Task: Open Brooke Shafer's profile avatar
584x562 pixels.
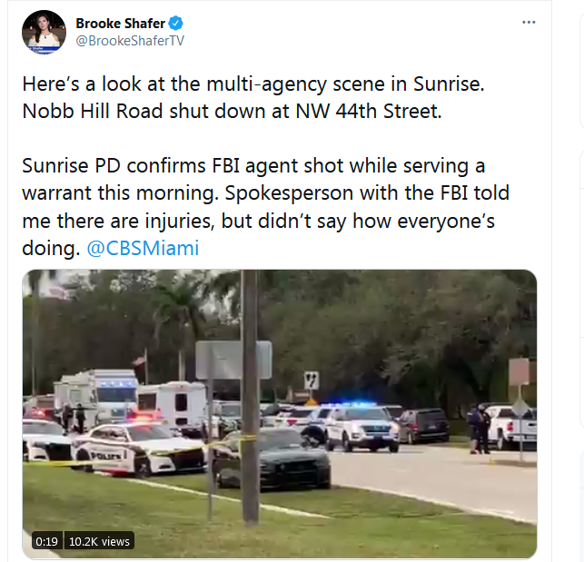Action: click(x=44, y=32)
